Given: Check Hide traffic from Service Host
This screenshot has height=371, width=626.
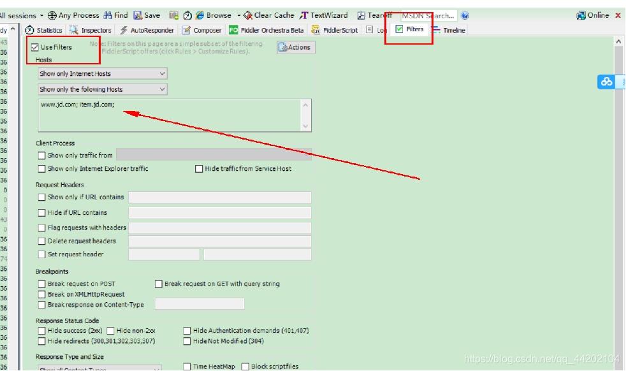Looking at the screenshot, I should coord(199,169).
